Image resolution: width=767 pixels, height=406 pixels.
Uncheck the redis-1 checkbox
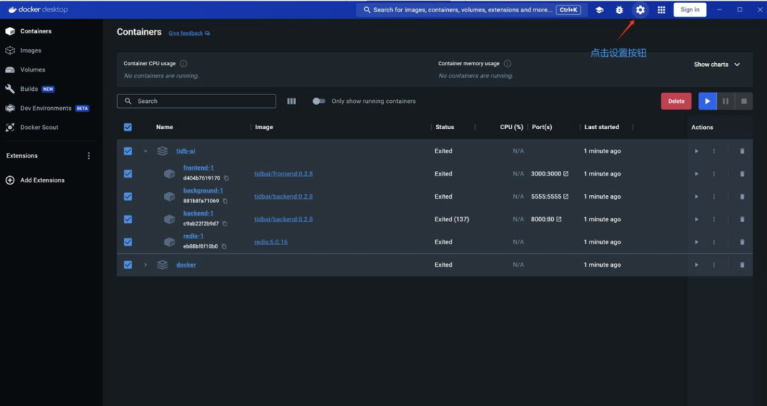click(x=128, y=242)
